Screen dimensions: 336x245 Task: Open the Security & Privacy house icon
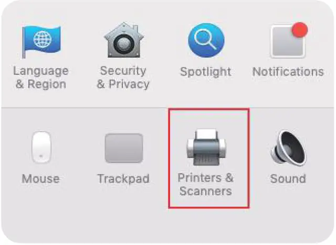point(124,40)
